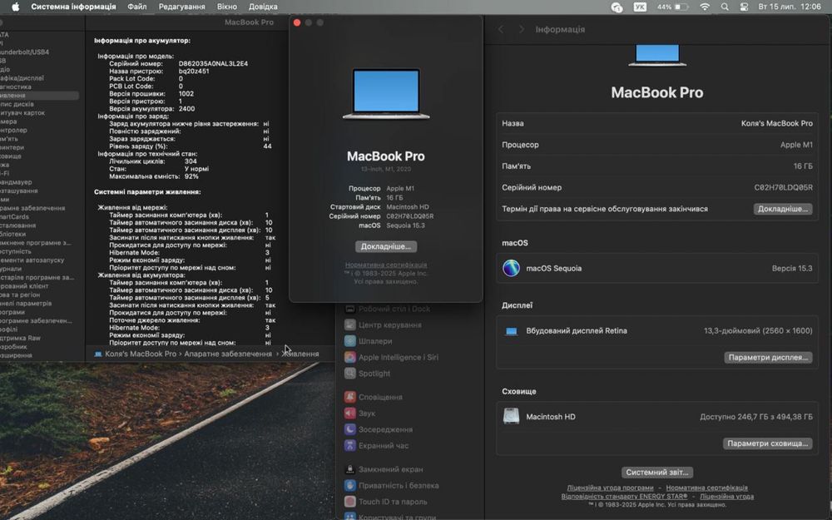Select the Екранний час icon

point(349,446)
